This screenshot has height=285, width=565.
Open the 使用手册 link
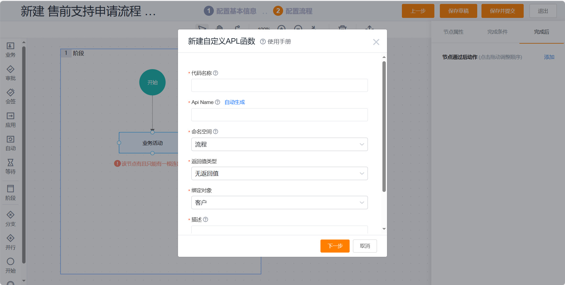(x=279, y=42)
